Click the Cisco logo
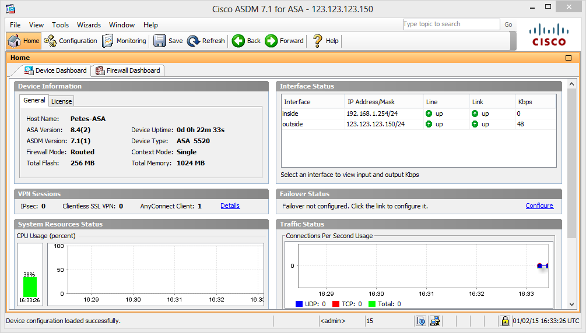 click(549, 35)
